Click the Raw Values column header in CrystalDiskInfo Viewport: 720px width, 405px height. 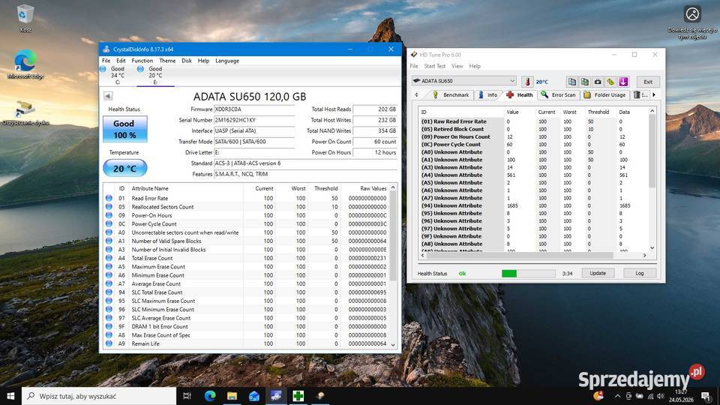pos(373,188)
